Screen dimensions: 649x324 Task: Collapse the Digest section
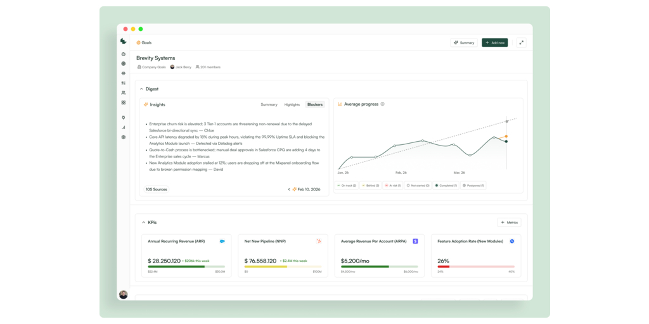tap(142, 89)
